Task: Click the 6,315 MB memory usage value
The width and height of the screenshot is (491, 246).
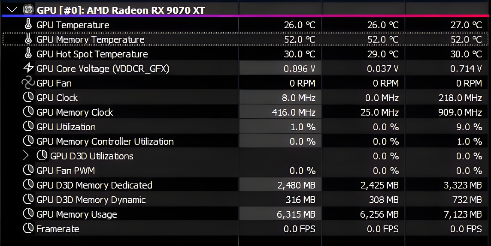Action: tap(296, 214)
